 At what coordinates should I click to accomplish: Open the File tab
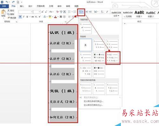[x=4, y=6]
